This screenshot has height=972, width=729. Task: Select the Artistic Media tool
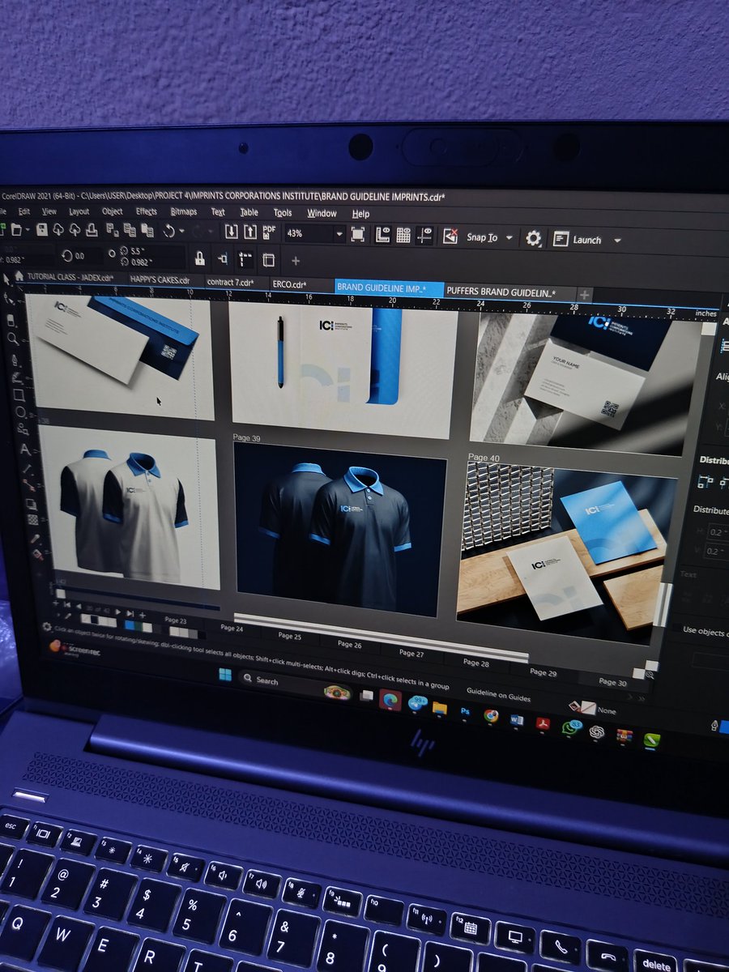point(16,377)
